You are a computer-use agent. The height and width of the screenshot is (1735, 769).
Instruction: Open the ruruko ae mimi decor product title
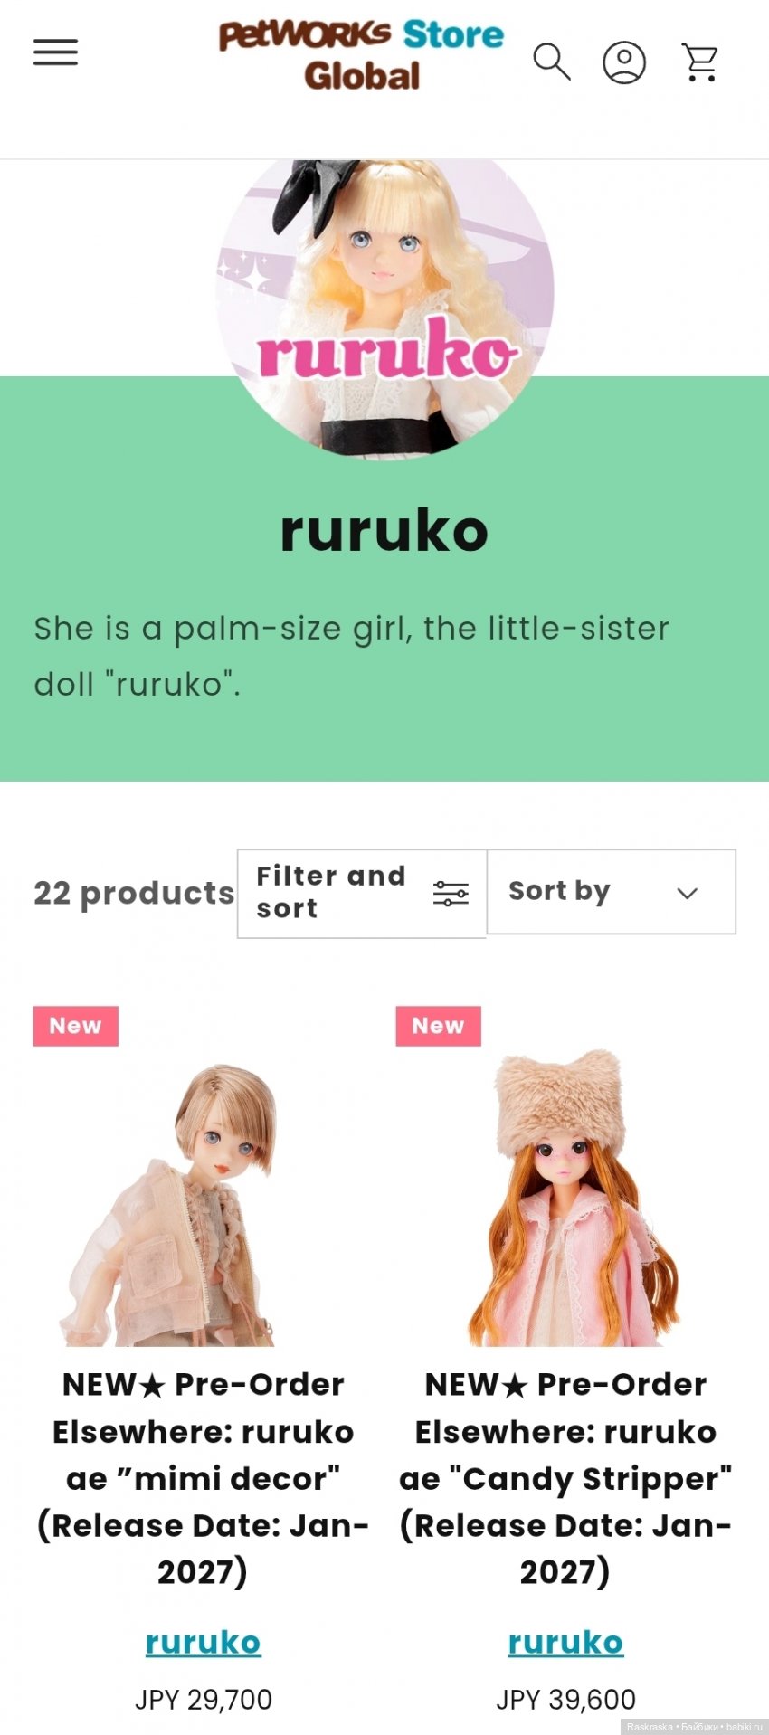tap(203, 1478)
